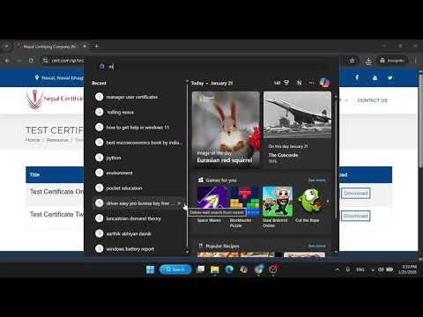Launch the Blockbuster Puzzle game
Image resolution: width=423 pixels, height=317 pixels.
pyautogui.click(x=245, y=207)
